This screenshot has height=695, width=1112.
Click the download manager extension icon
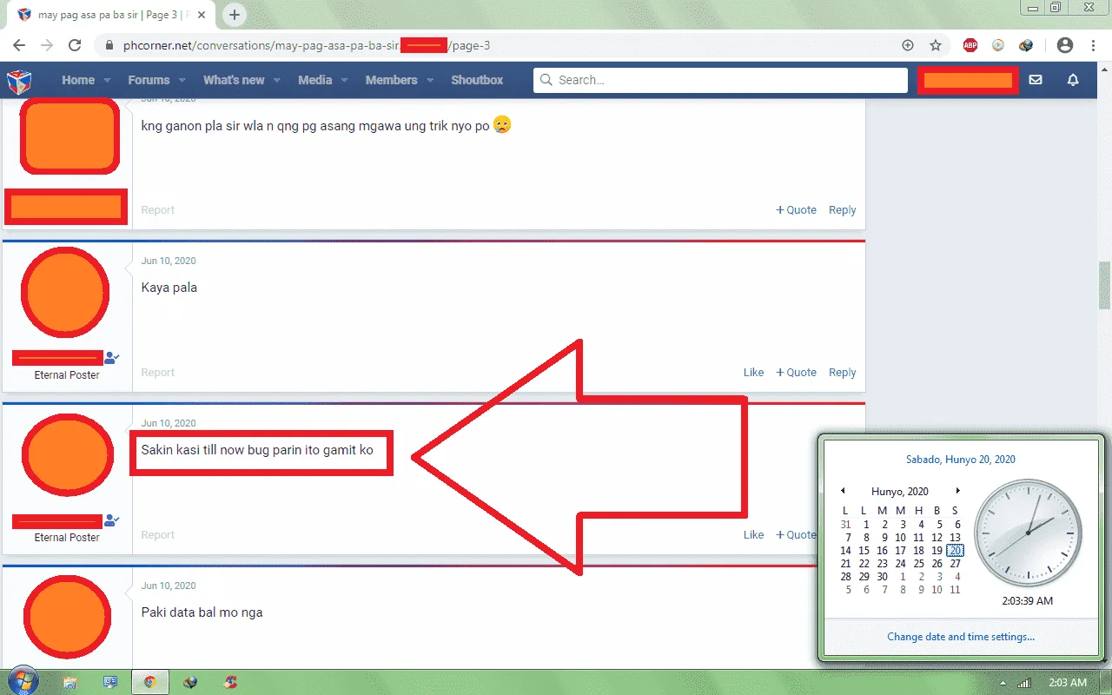[x=1026, y=45]
